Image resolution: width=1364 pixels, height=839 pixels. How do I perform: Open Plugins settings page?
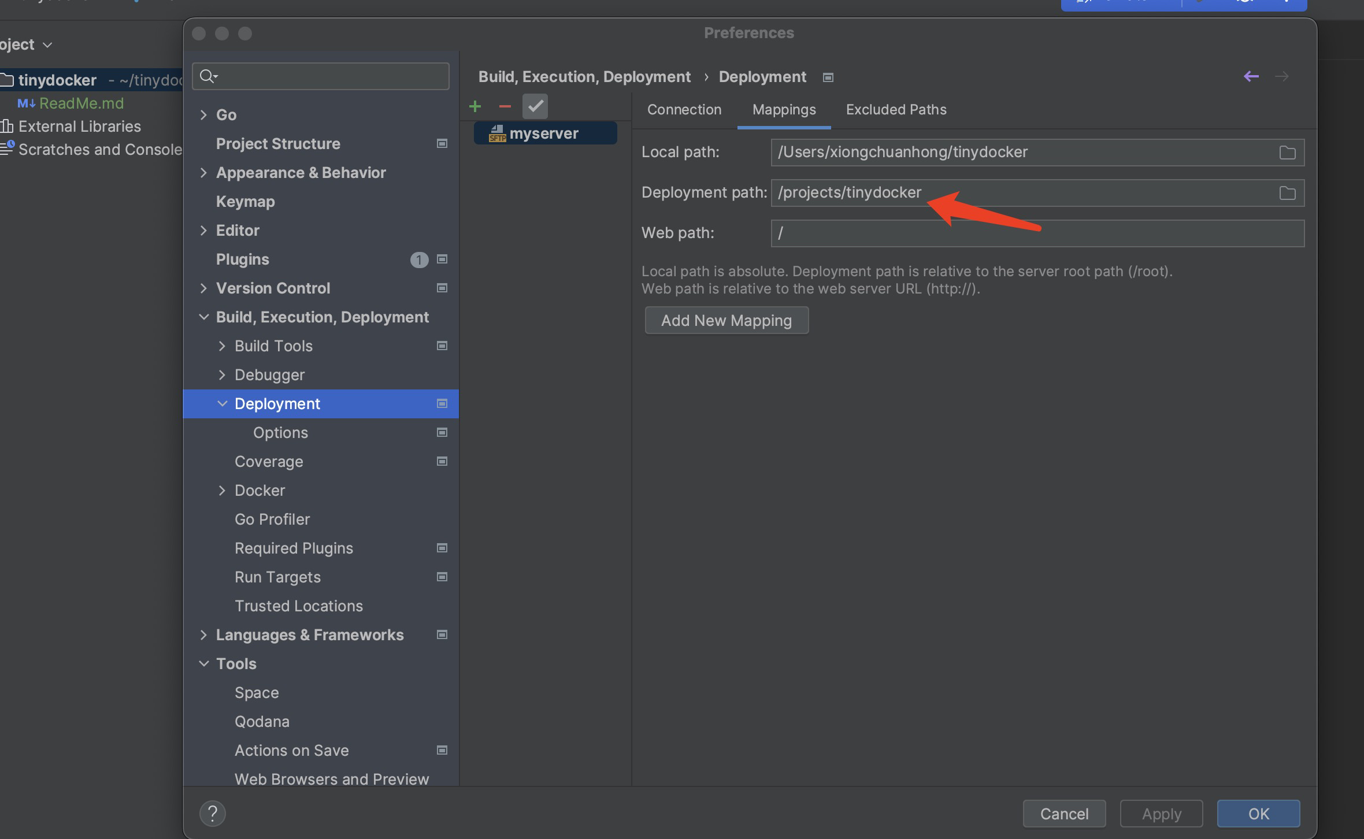pos(243,259)
